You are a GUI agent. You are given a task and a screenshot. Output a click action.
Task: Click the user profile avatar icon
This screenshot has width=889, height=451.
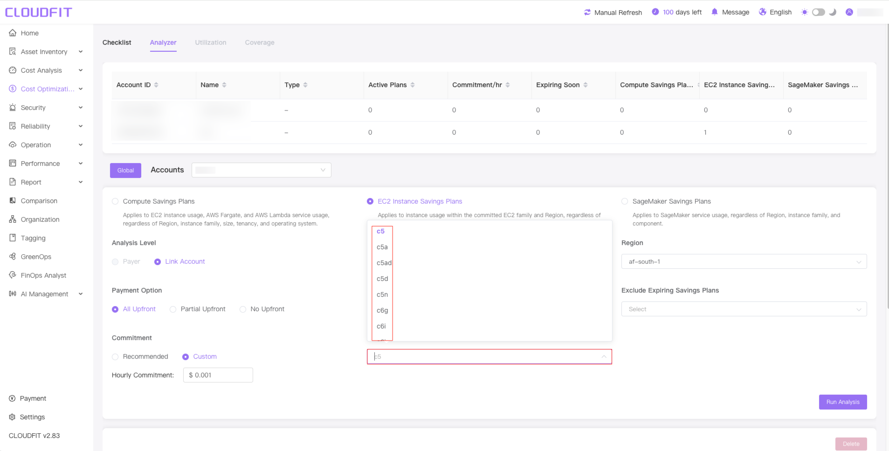click(849, 12)
